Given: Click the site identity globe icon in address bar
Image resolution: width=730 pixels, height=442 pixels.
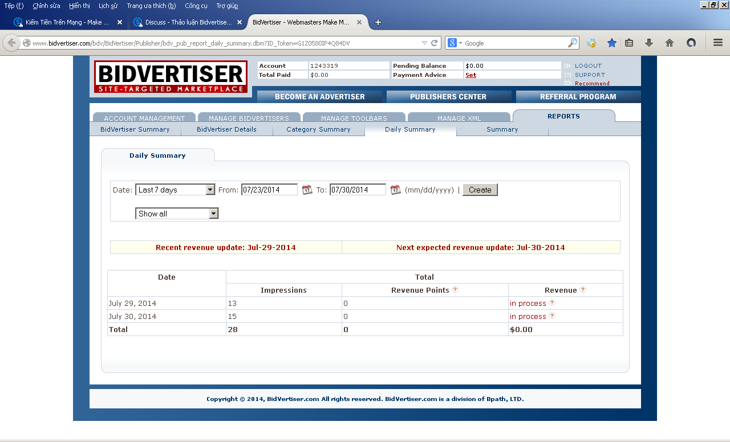Looking at the screenshot, I should coord(26,43).
